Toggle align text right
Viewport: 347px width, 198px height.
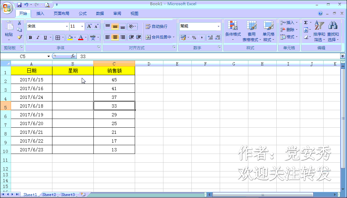(123, 37)
